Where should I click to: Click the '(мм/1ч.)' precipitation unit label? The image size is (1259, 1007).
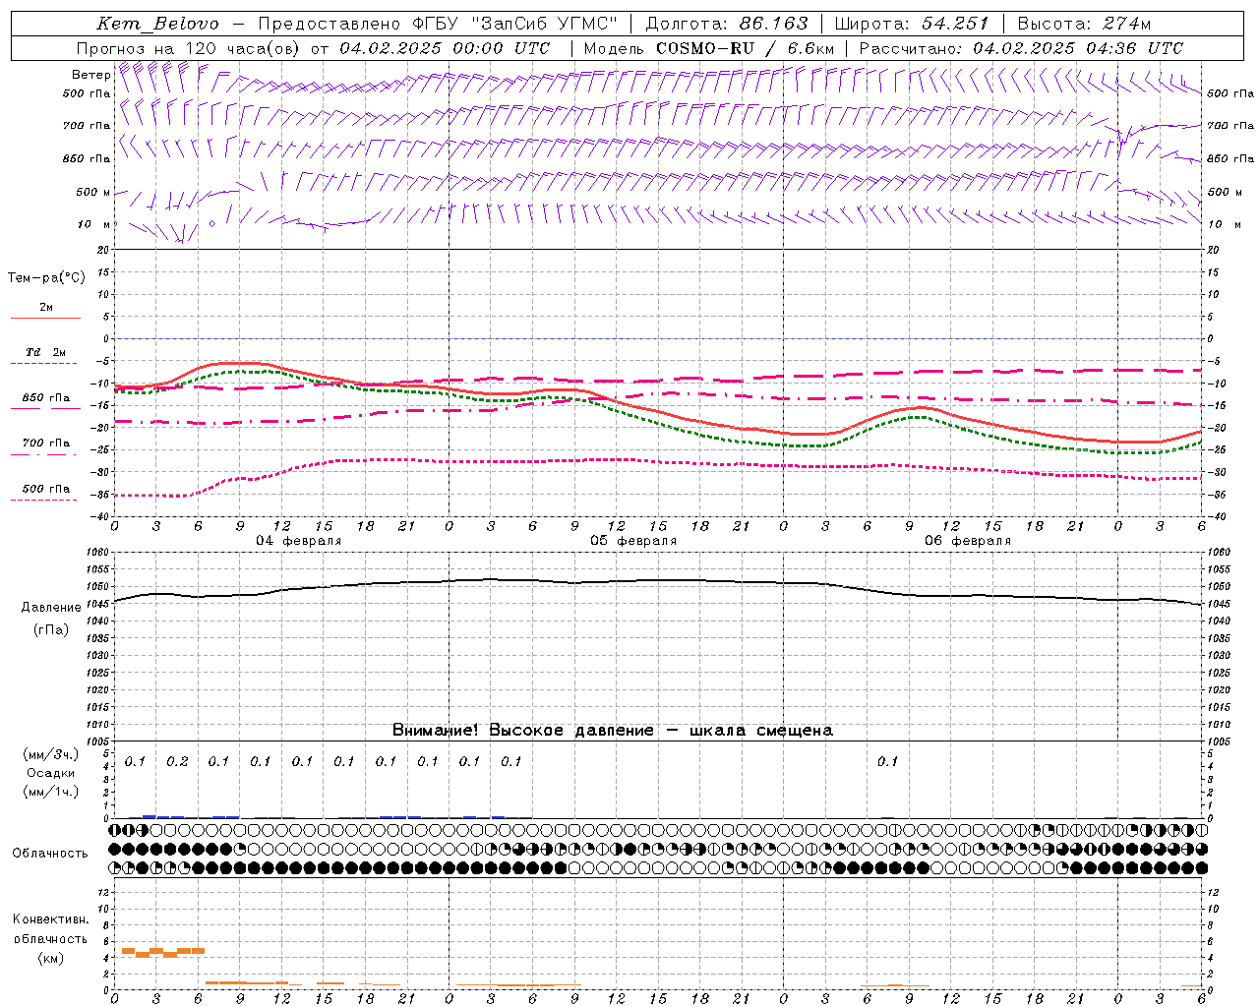point(51,792)
